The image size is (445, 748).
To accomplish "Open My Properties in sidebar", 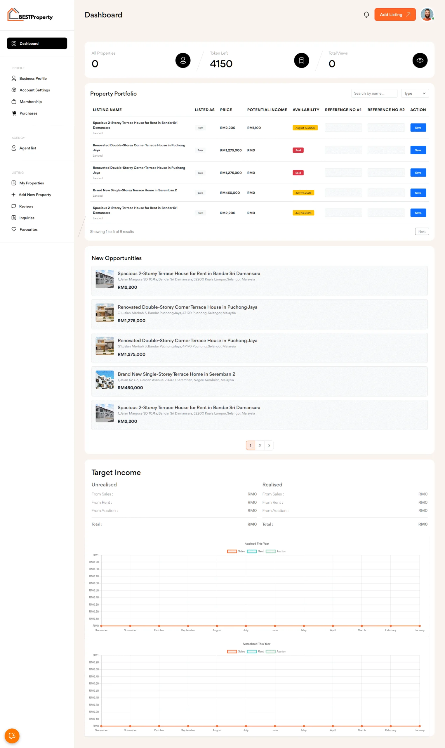I will click(32, 183).
